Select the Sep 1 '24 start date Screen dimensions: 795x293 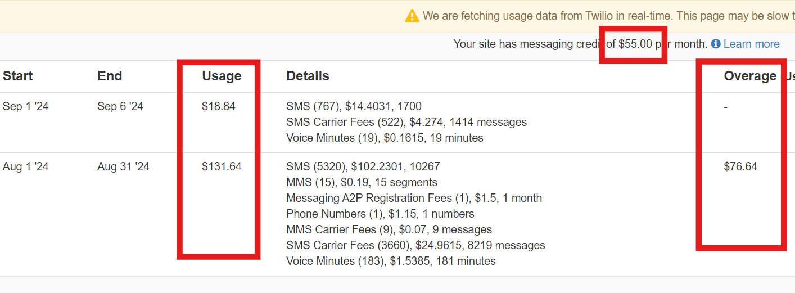[26, 106]
